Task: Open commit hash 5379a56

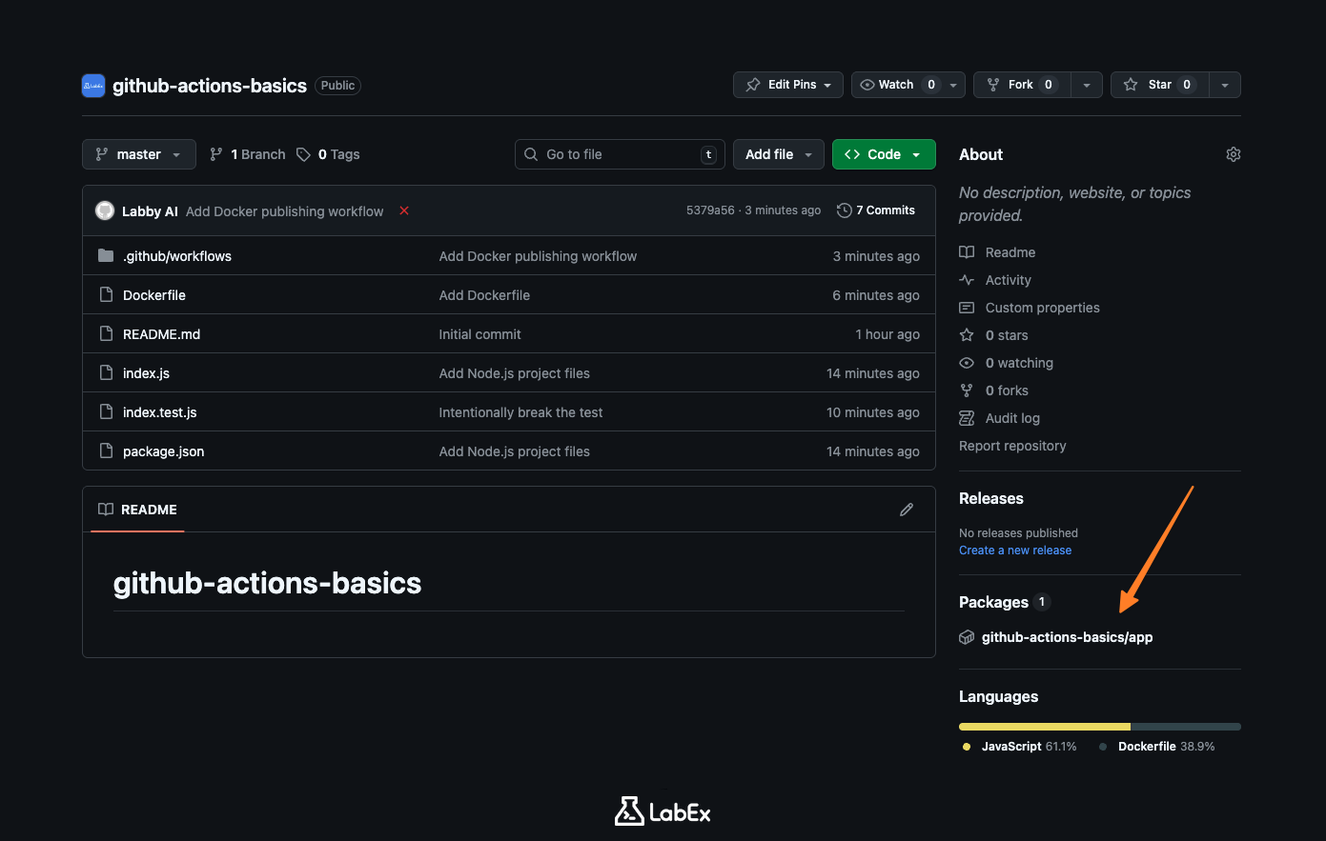Action: tap(710, 210)
